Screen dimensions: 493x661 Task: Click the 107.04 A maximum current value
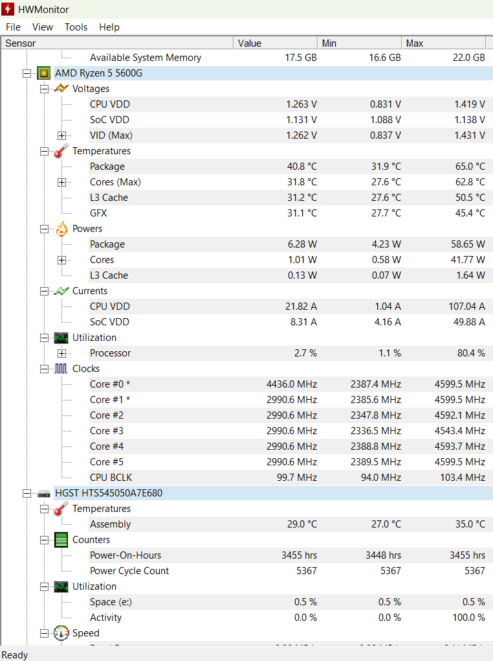[x=466, y=307]
